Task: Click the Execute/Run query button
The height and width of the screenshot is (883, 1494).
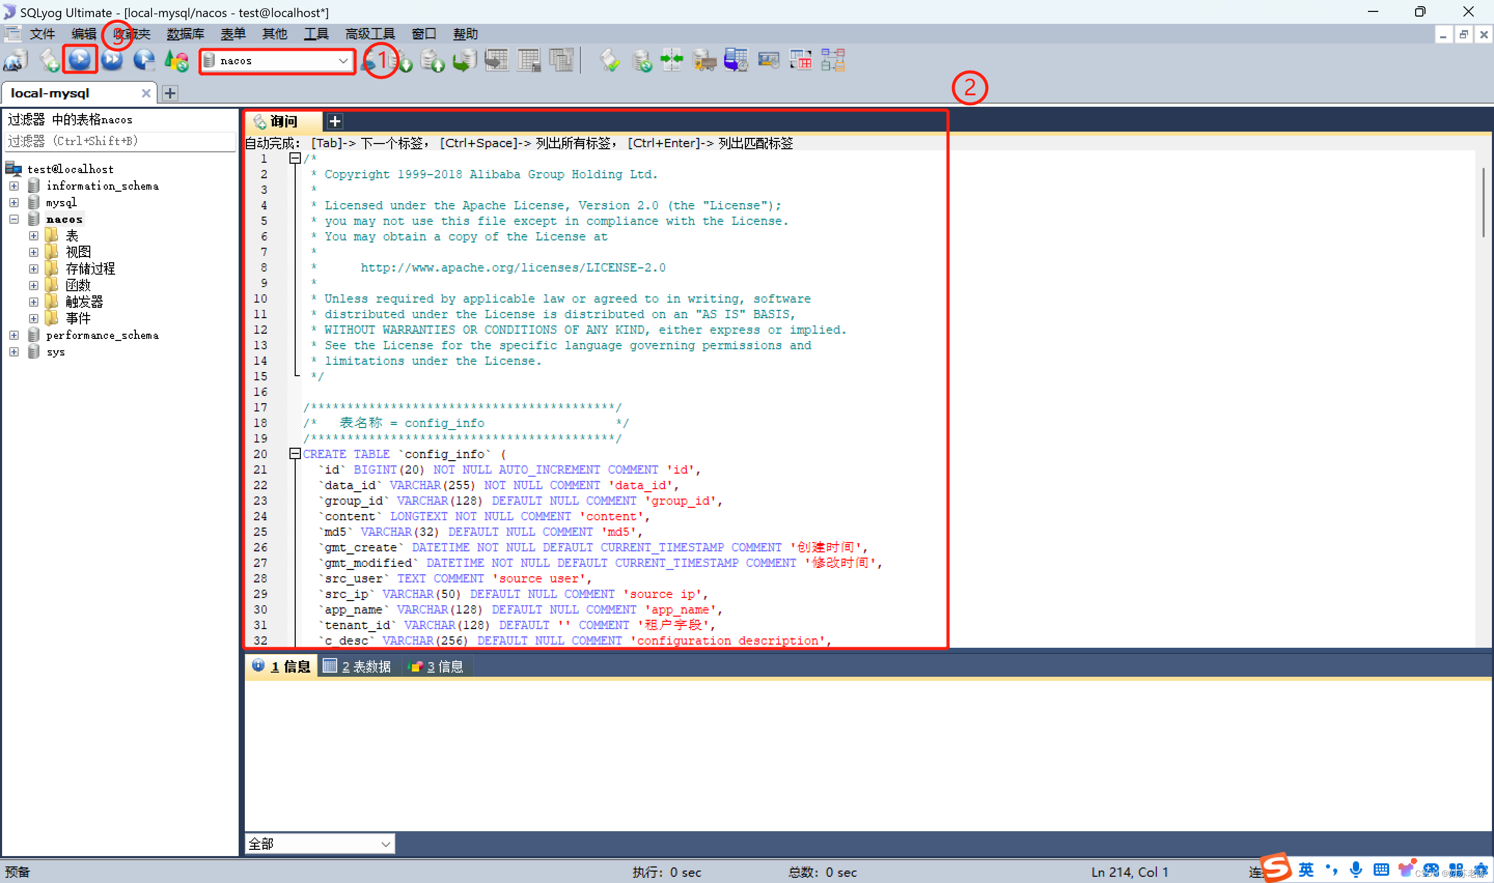Action: (82, 59)
